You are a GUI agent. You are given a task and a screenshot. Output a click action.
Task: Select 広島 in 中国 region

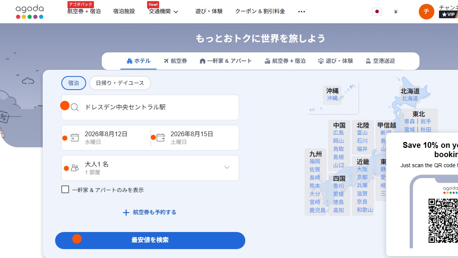pyautogui.click(x=338, y=133)
